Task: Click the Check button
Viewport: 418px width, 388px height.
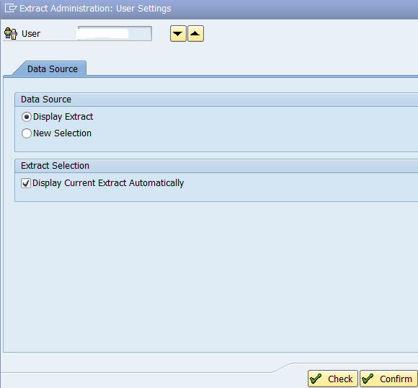Action: 333,379
